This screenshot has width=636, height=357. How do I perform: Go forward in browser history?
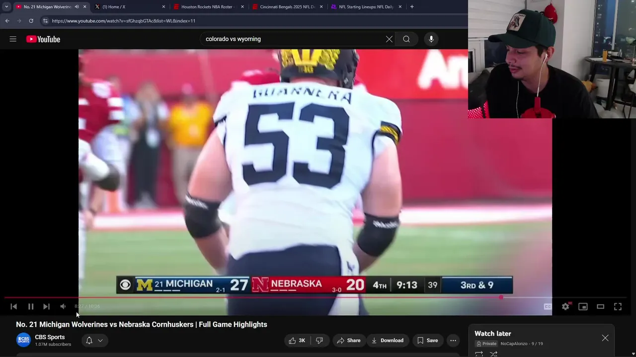[x=19, y=21]
